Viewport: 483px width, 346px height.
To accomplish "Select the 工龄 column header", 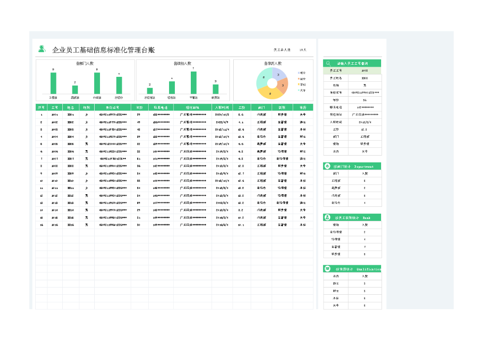I will click(242, 108).
